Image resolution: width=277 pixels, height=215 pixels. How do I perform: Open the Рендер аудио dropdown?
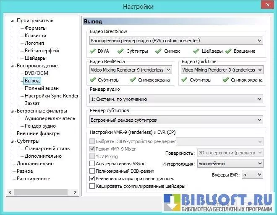tap(176, 99)
